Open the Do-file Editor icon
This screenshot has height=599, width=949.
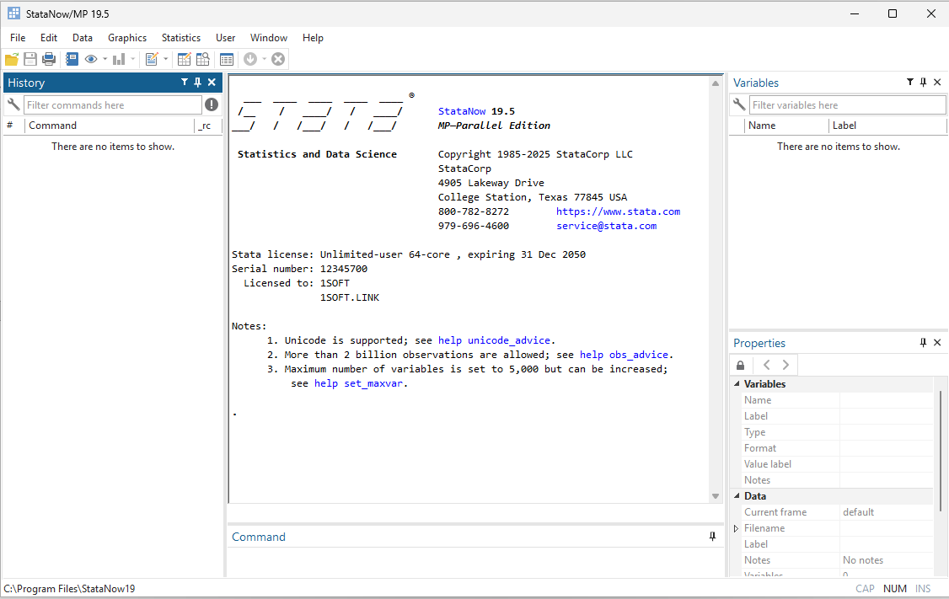152,59
